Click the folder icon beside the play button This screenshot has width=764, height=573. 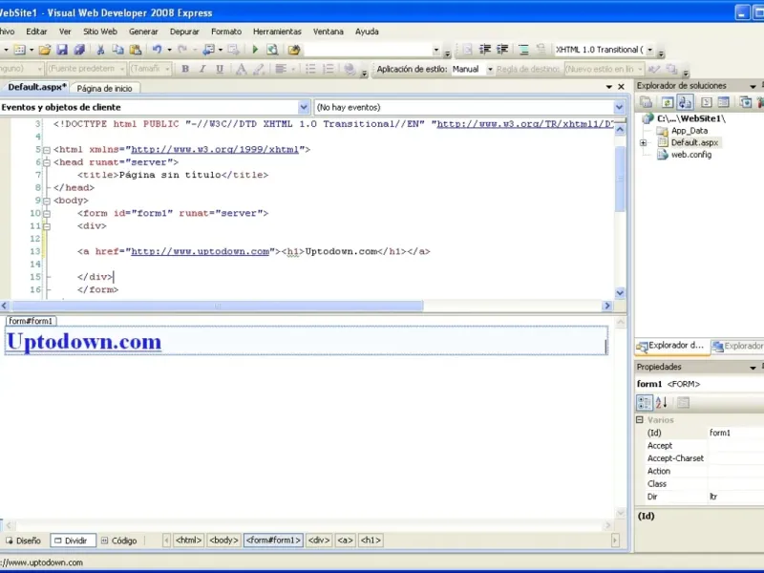(x=294, y=50)
